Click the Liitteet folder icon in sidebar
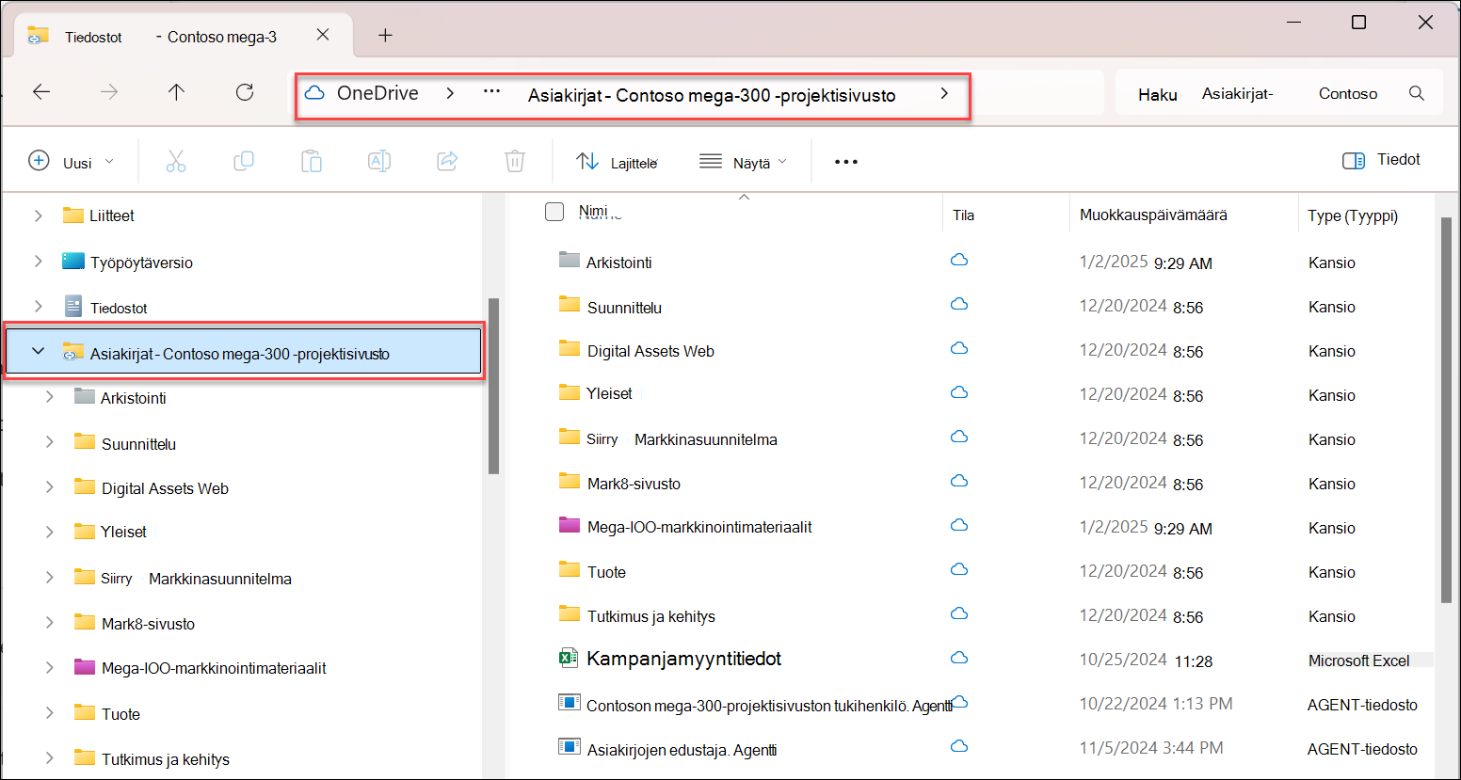 click(73, 215)
